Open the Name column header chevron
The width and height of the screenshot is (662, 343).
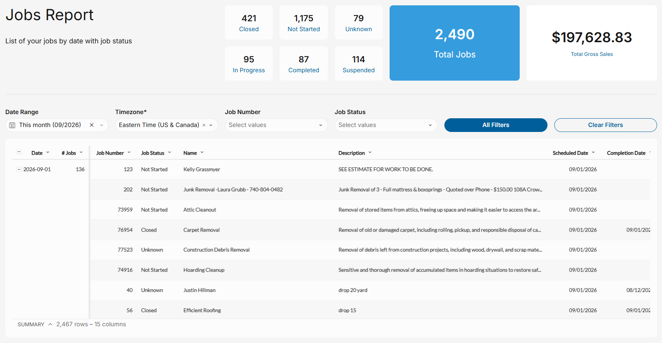point(202,152)
